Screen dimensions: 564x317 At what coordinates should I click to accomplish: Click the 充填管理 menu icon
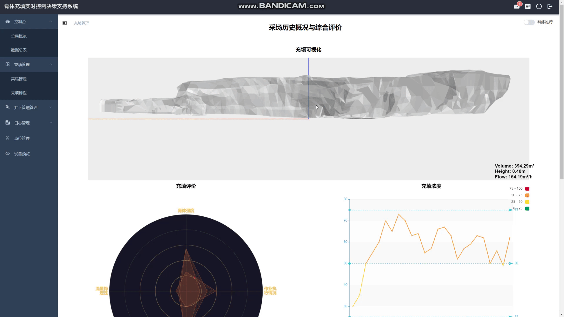[8, 64]
